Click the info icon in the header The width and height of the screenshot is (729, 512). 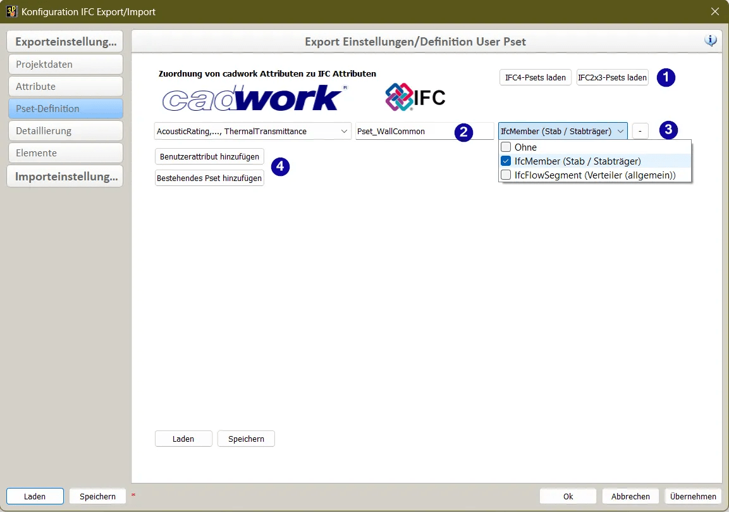[x=711, y=41]
